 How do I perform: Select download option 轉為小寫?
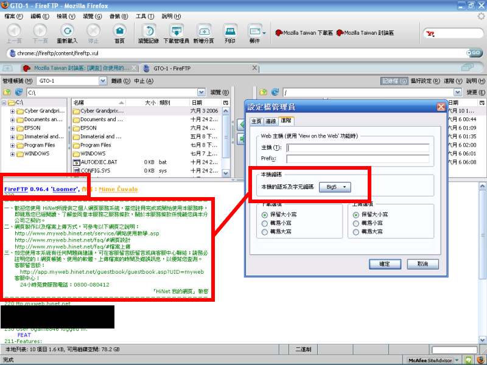point(264,223)
